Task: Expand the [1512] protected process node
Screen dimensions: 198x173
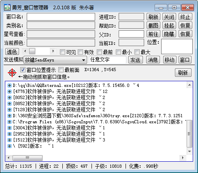Action: [9, 140]
